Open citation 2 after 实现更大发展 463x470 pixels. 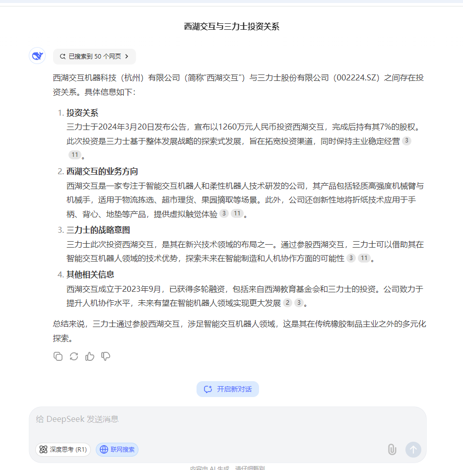point(287,303)
